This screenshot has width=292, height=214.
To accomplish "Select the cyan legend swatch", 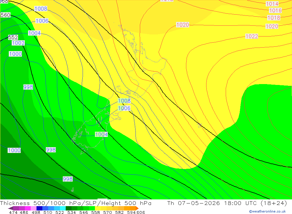I will (x=63, y=208).
